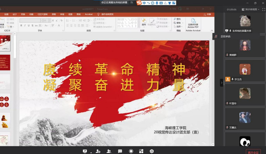Open the invite participants icon
266x154 pixels.
(x=98, y=151)
